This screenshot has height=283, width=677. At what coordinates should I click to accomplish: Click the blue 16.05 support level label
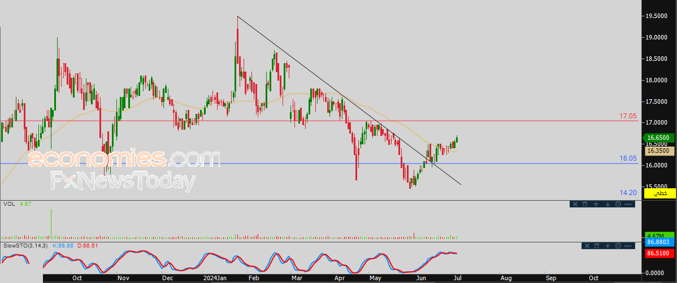point(628,158)
